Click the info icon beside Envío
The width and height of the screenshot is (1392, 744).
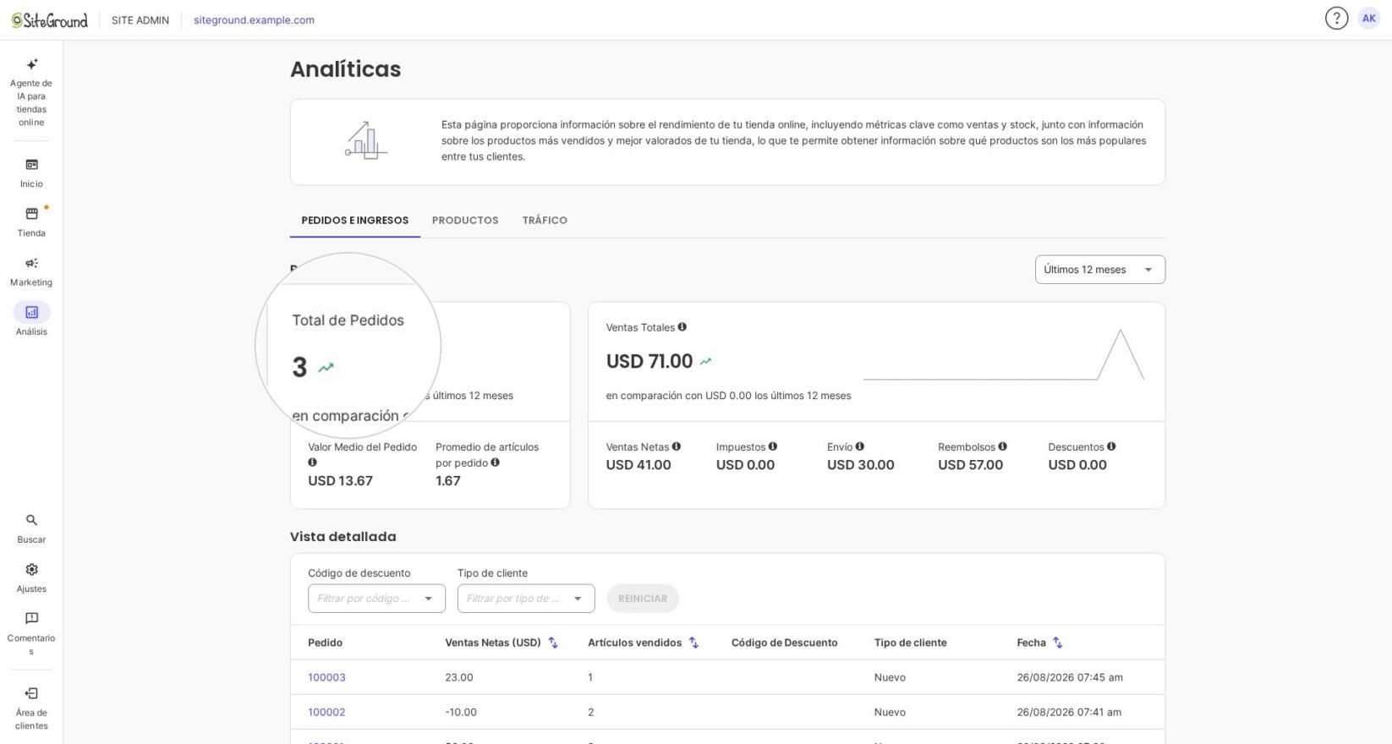[x=859, y=446]
